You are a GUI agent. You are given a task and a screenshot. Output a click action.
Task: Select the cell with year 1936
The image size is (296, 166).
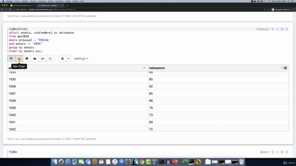pyautogui.click(x=77, y=86)
